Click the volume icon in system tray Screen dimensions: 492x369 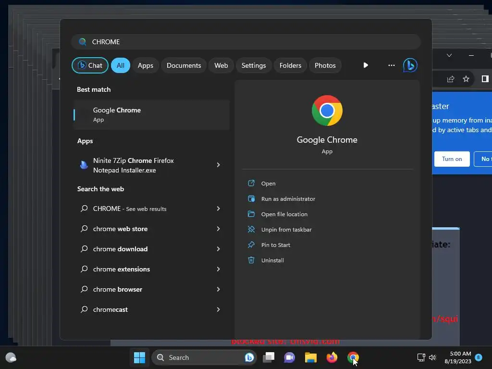click(x=432, y=357)
